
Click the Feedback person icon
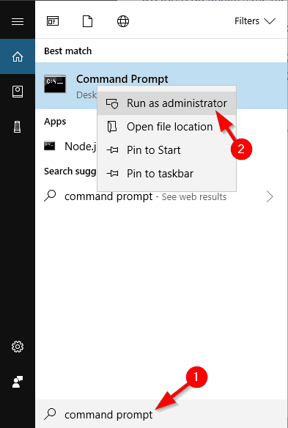pos(18,382)
